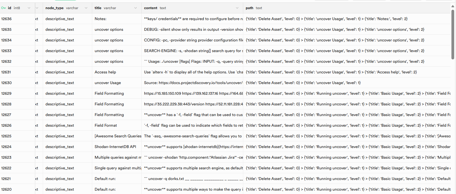Select the content text column header label
Screen dimensions: 456x194
[155, 8]
